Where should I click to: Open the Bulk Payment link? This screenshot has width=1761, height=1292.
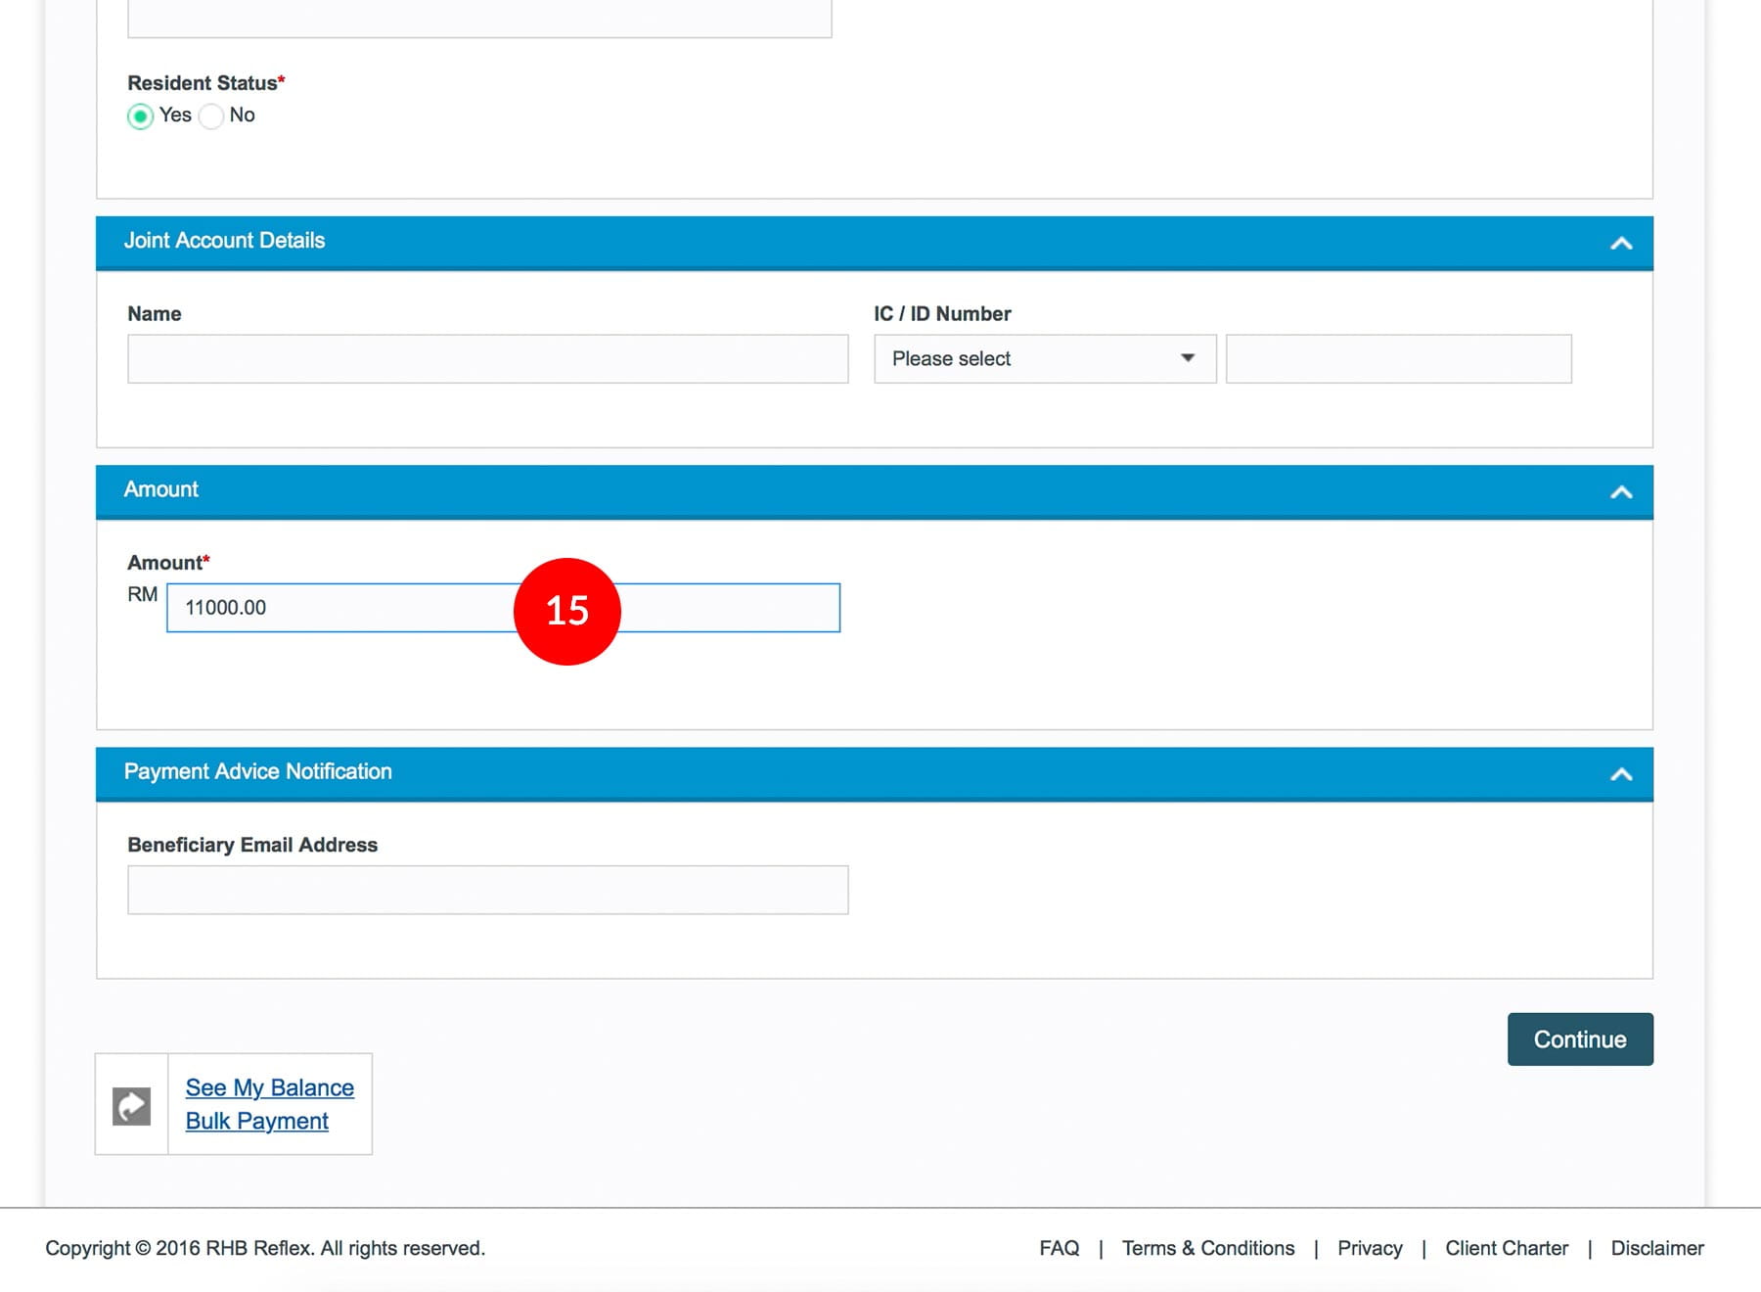click(256, 1121)
